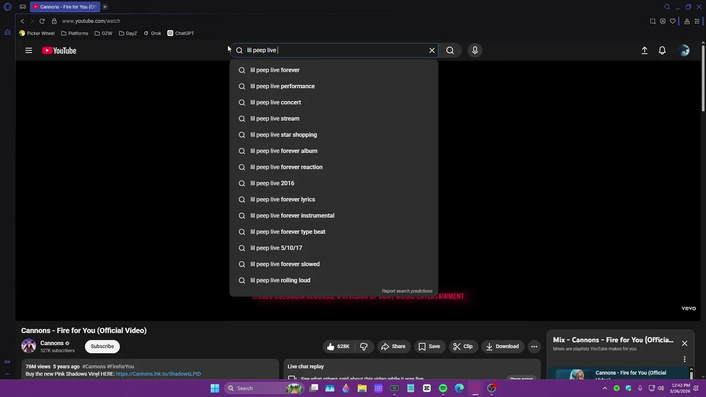Choose 'lil peep live forever instrumental' suggestion
The image size is (706, 397).
334,216
